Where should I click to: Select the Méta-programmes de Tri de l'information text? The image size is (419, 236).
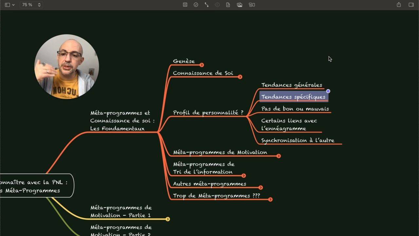204,168
